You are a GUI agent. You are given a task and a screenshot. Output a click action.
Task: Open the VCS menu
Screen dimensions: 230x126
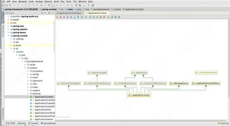75,1
